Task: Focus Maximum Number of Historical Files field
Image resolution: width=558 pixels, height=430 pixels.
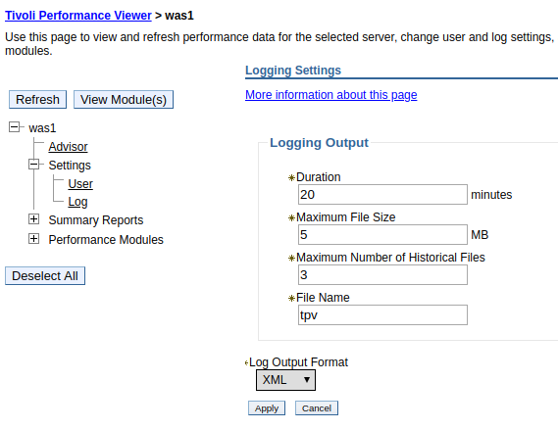Action: tap(382, 274)
